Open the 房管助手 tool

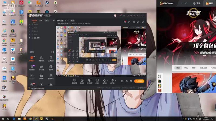click(41, 59)
